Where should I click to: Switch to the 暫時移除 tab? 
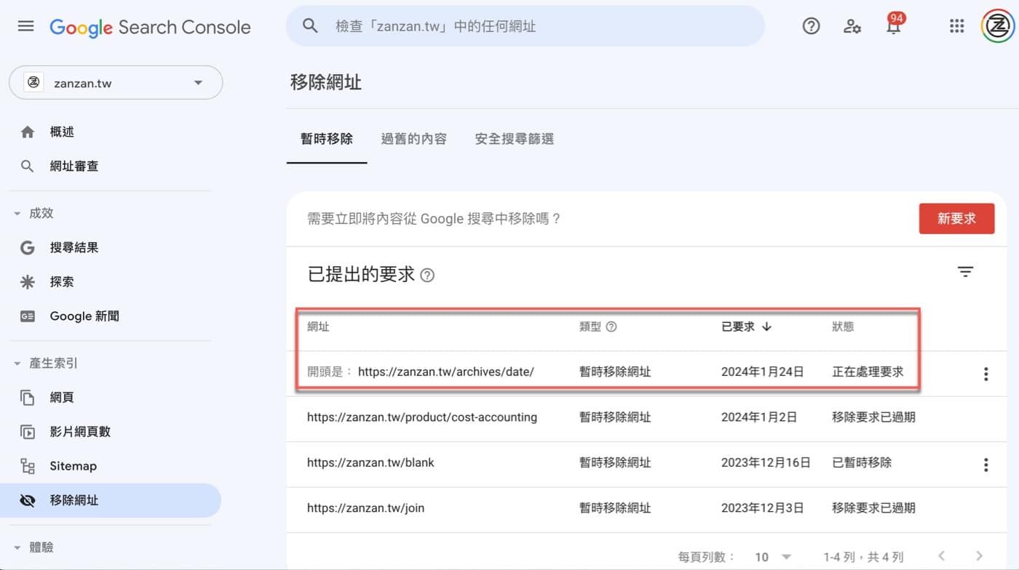[327, 139]
